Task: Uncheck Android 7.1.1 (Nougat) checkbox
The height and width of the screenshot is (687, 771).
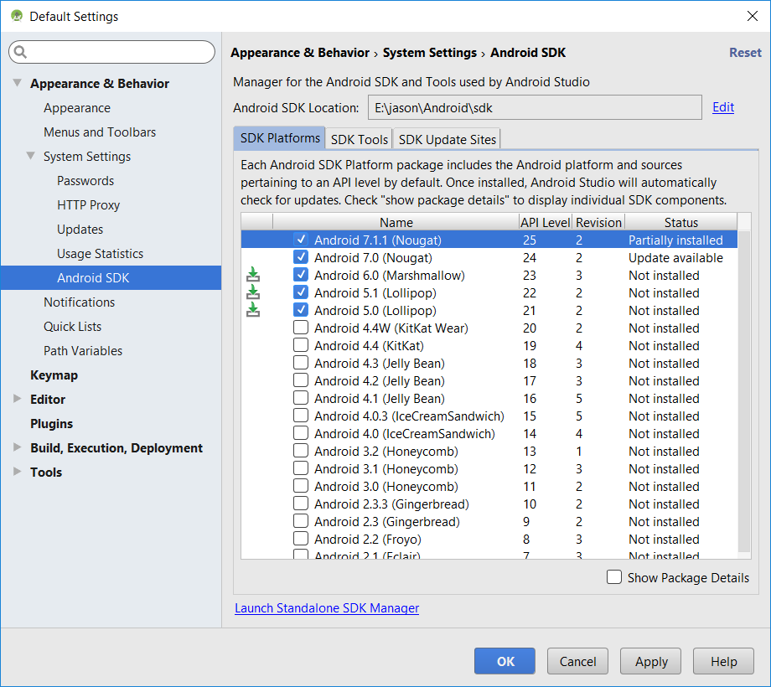Action: click(300, 240)
